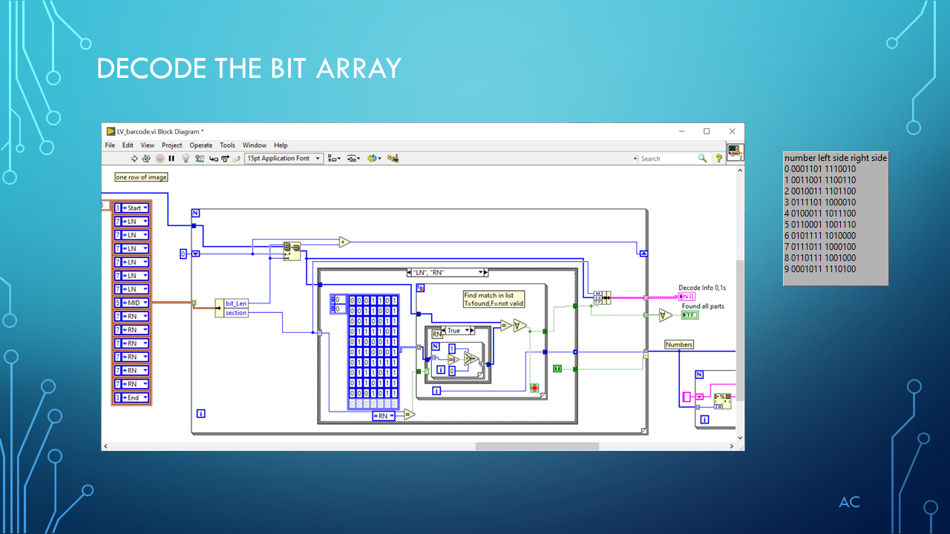The width and height of the screenshot is (950, 534).
Task: Open the Operate menu
Action: (x=200, y=145)
